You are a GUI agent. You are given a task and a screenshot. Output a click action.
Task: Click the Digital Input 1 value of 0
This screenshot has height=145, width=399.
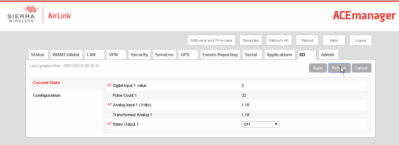point(243,85)
